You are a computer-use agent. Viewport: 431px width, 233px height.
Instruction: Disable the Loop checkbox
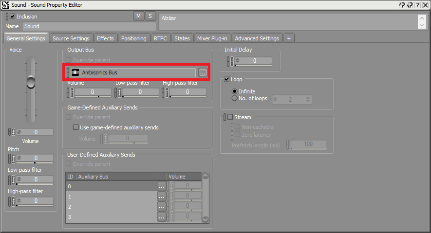(x=227, y=79)
